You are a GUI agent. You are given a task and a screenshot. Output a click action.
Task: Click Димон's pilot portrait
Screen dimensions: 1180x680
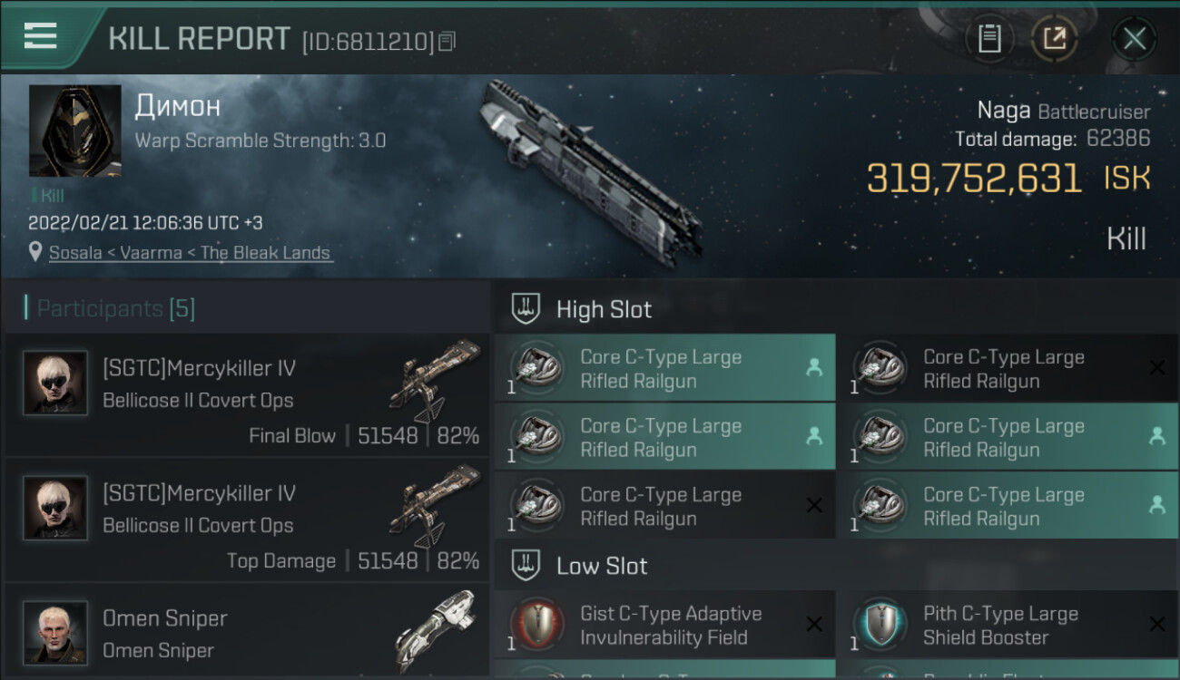(74, 131)
